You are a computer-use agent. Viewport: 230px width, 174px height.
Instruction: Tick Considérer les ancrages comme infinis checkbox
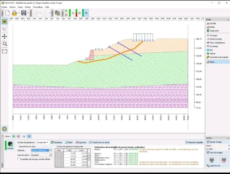(x=18, y=159)
